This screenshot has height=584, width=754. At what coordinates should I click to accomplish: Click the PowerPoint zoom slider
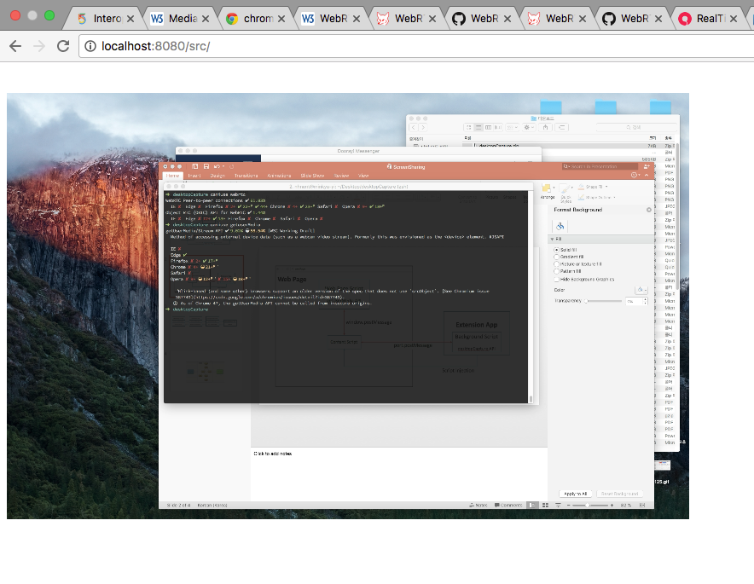pos(589,506)
